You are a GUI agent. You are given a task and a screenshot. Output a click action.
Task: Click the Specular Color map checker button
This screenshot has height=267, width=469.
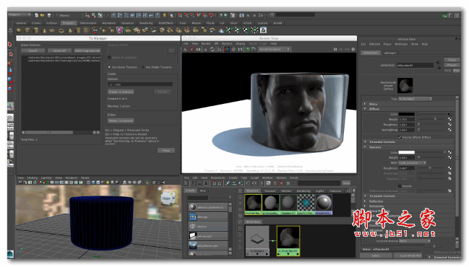coord(449,152)
